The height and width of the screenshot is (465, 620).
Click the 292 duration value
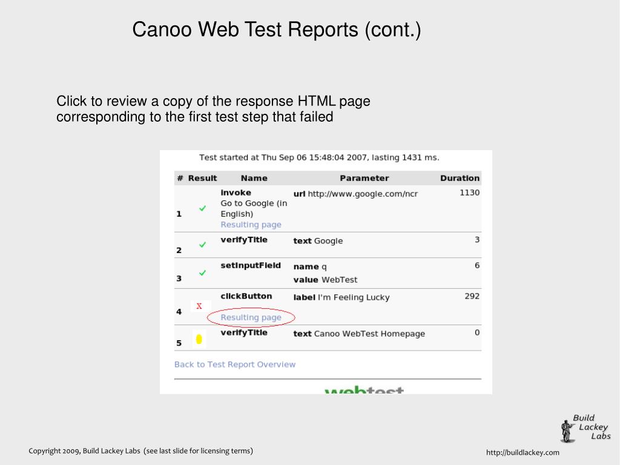pos(472,296)
